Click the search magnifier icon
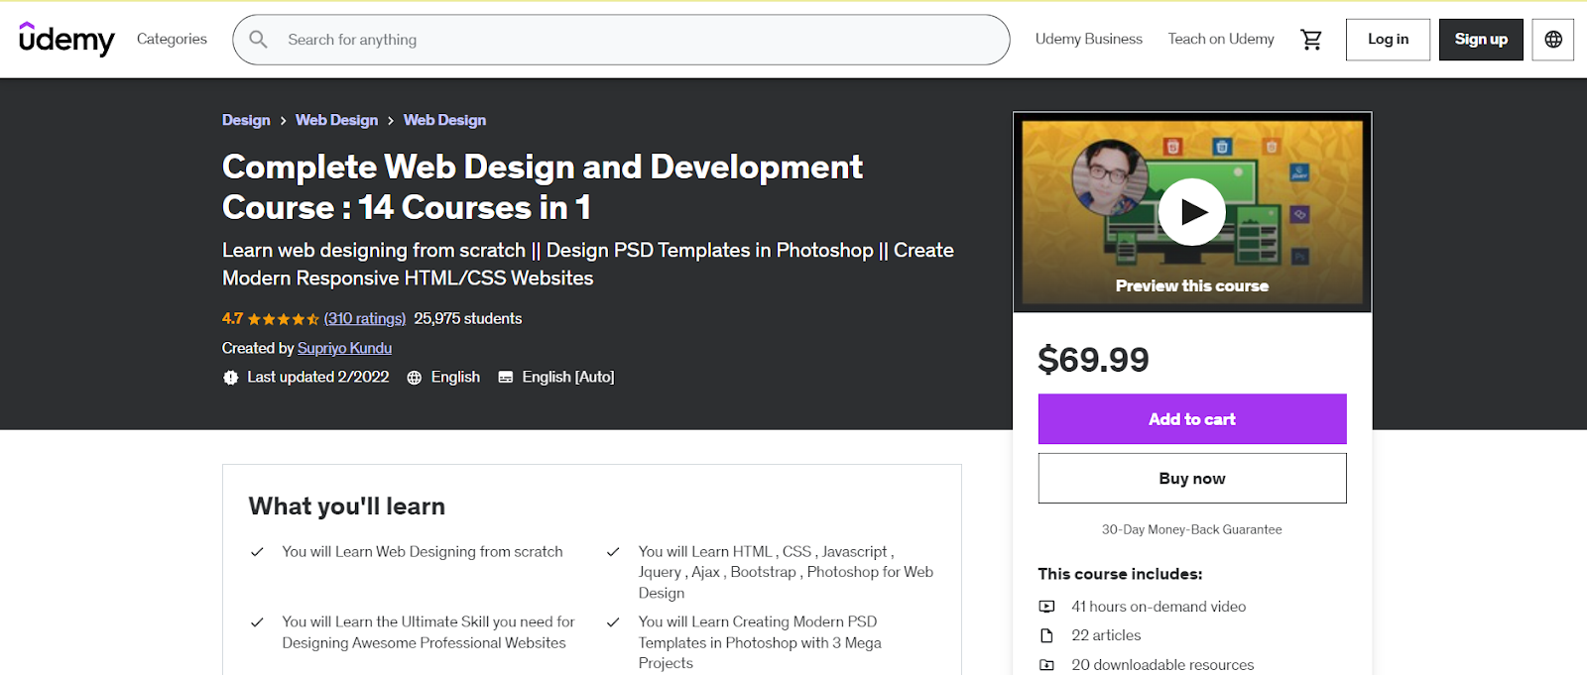1587x675 pixels. point(259,40)
